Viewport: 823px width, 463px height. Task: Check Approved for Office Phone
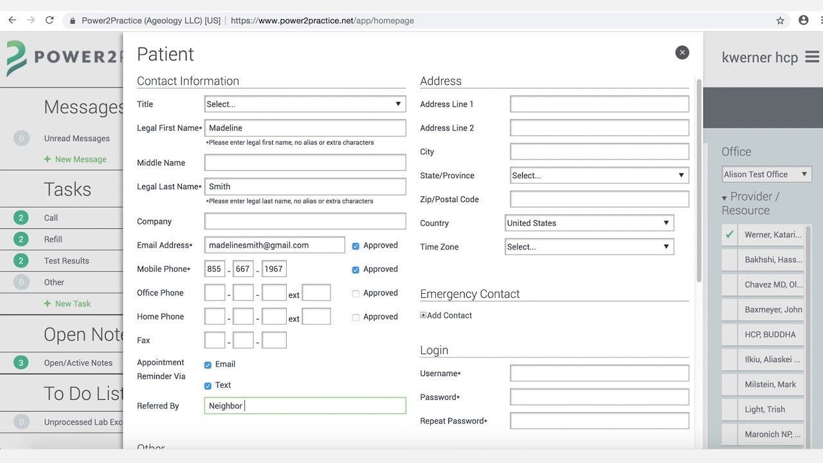(356, 293)
